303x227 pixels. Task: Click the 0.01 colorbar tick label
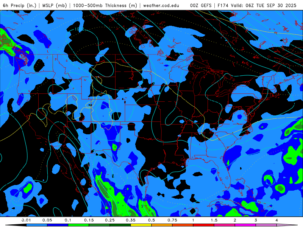pyautogui.click(x=26, y=220)
